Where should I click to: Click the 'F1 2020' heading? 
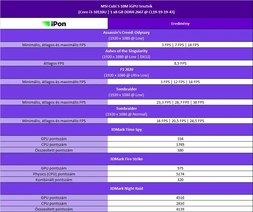127,70
